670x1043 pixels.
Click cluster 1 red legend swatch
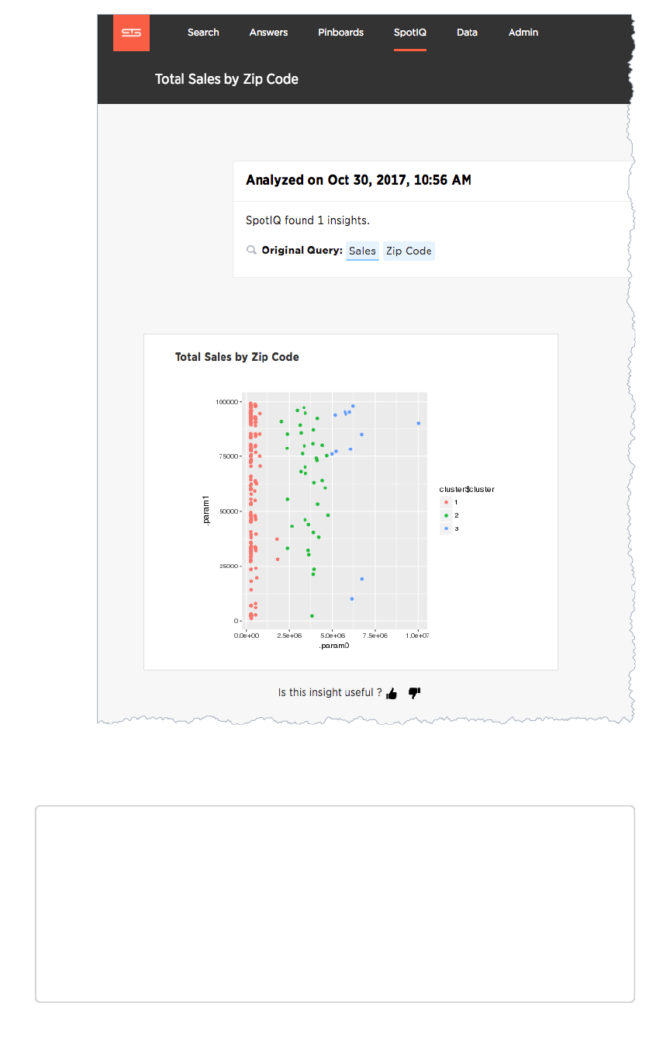[446, 502]
